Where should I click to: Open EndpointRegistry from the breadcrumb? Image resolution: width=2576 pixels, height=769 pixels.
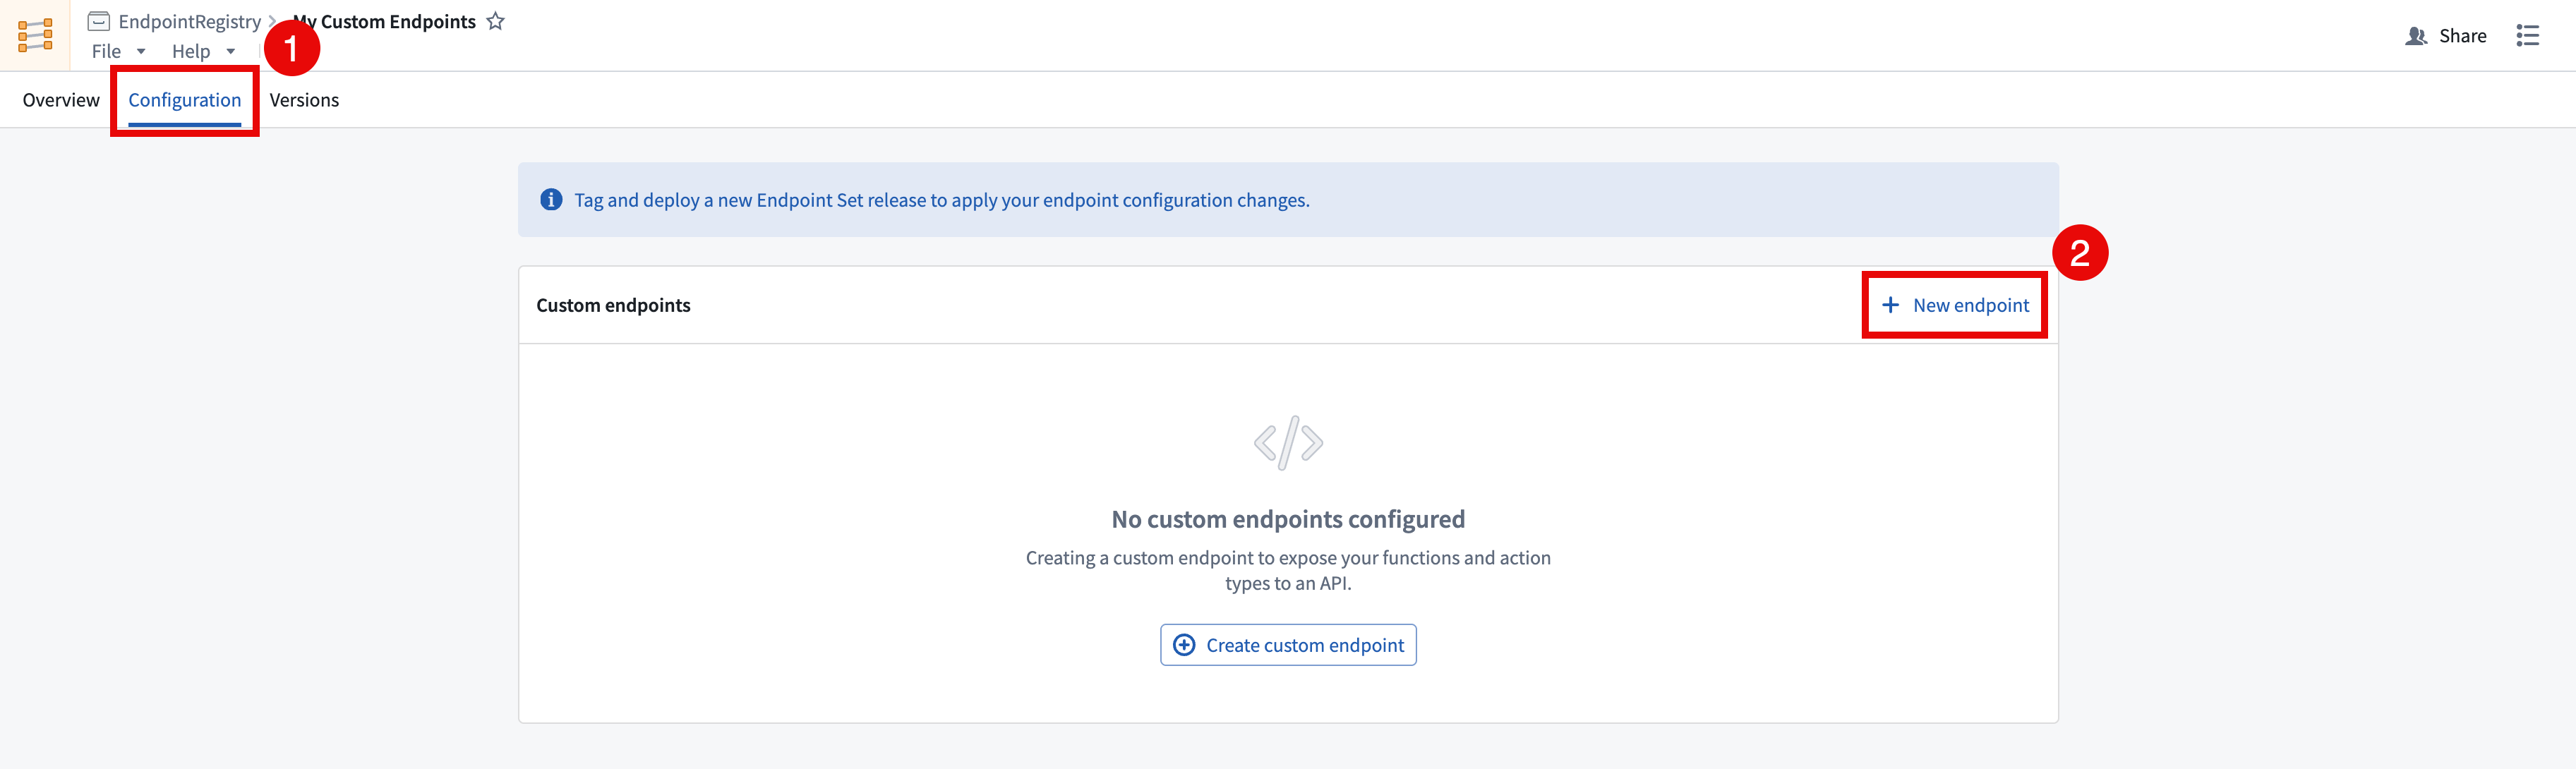186,20
